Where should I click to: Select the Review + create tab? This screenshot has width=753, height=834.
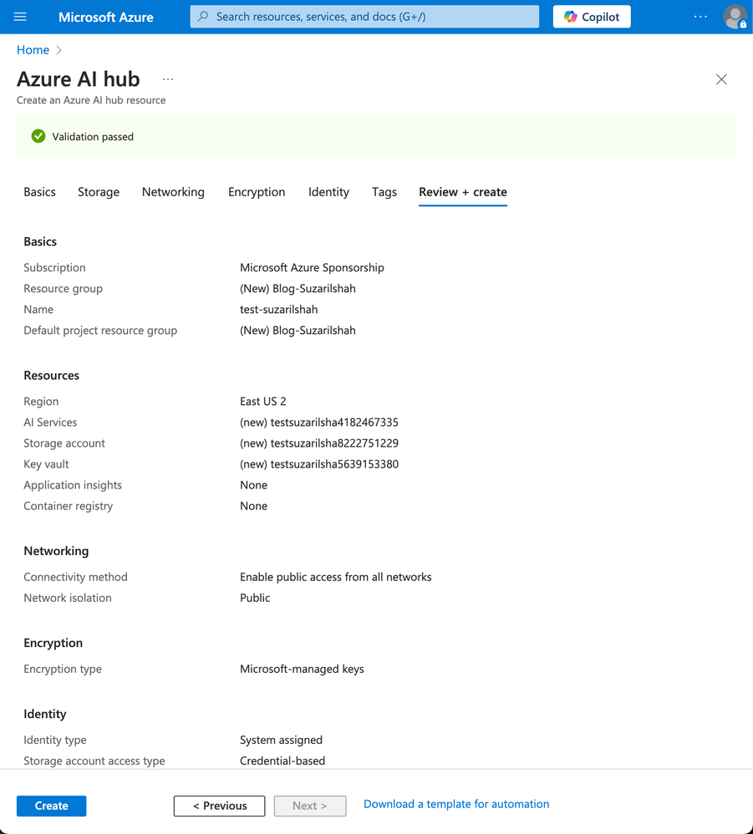[x=463, y=192]
